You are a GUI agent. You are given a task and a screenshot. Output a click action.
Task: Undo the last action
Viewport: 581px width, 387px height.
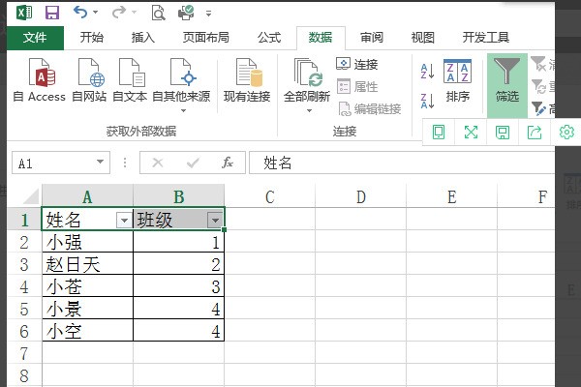tap(80, 13)
